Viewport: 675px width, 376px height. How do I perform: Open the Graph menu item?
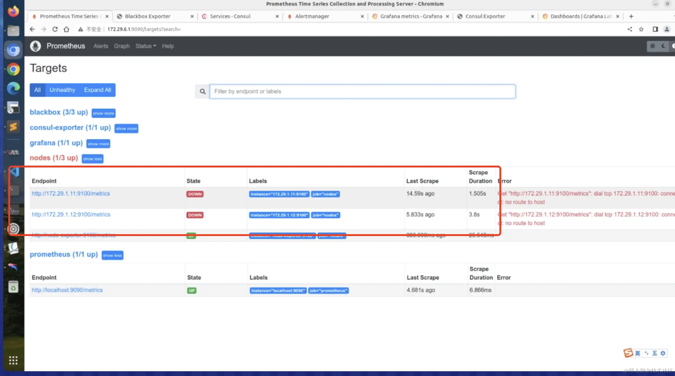click(122, 46)
